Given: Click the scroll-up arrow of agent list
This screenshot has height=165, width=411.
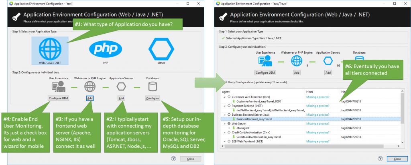Looking at the screenshot, I should pos(403,91).
